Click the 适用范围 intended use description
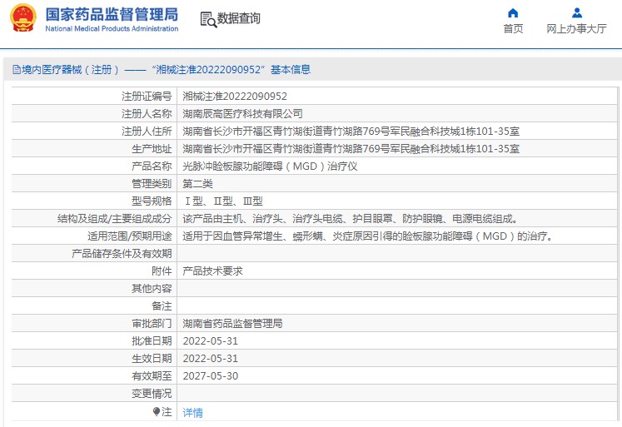 368,236
